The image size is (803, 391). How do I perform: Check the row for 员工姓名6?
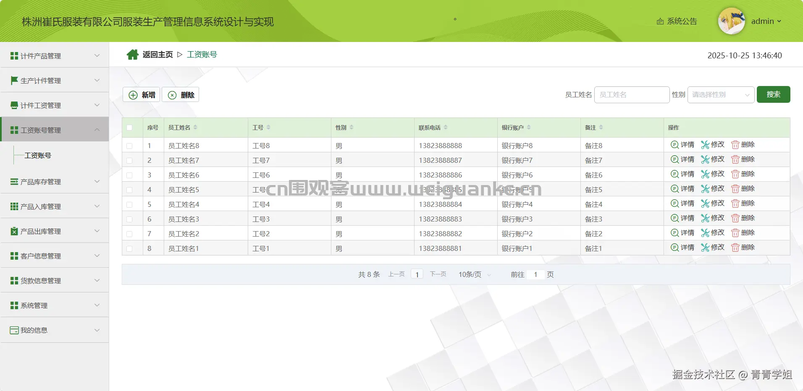click(x=129, y=175)
